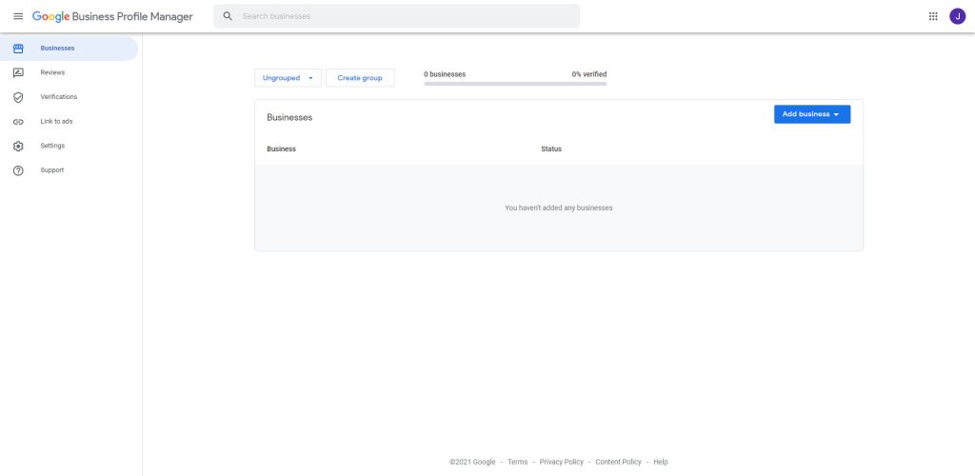The height and width of the screenshot is (476, 975).
Task: Open the Terms link in footer
Action: 517,462
